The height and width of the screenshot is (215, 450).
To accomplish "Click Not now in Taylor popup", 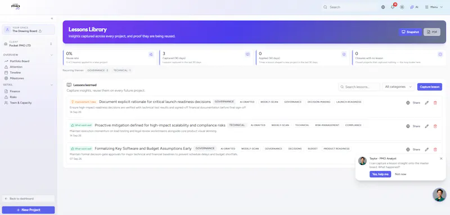I will point(400,174).
